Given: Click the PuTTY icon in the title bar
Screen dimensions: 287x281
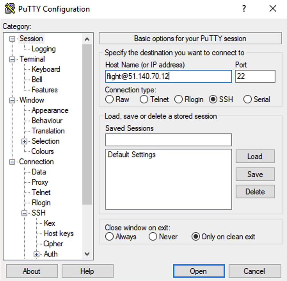Looking at the screenshot, I should (x=10, y=9).
